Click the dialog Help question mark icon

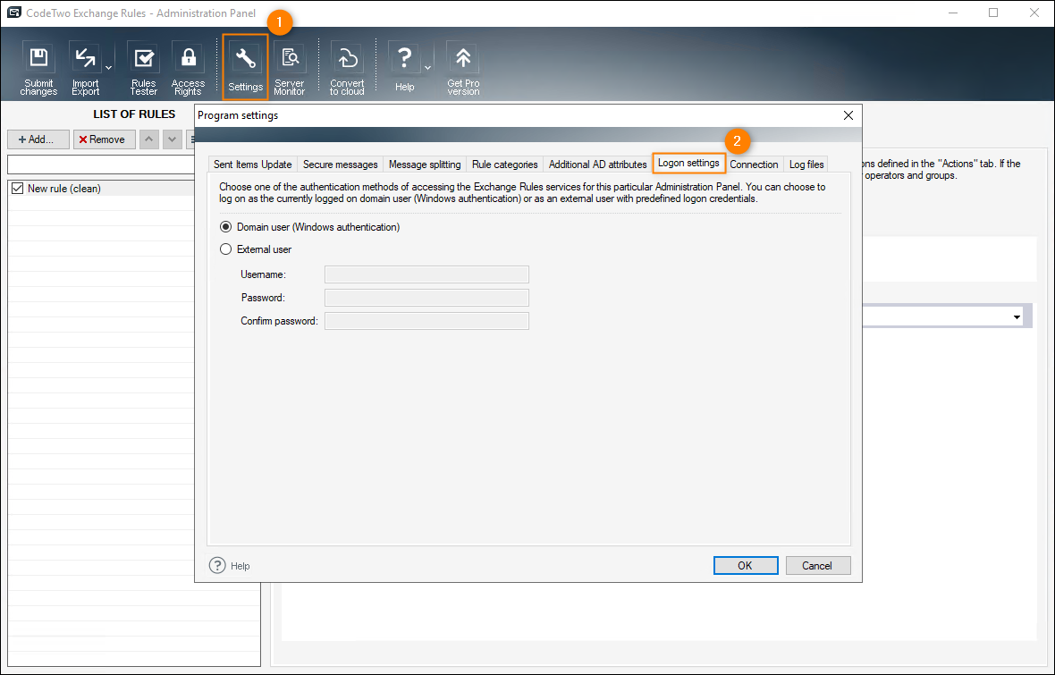(x=217, y=565)
